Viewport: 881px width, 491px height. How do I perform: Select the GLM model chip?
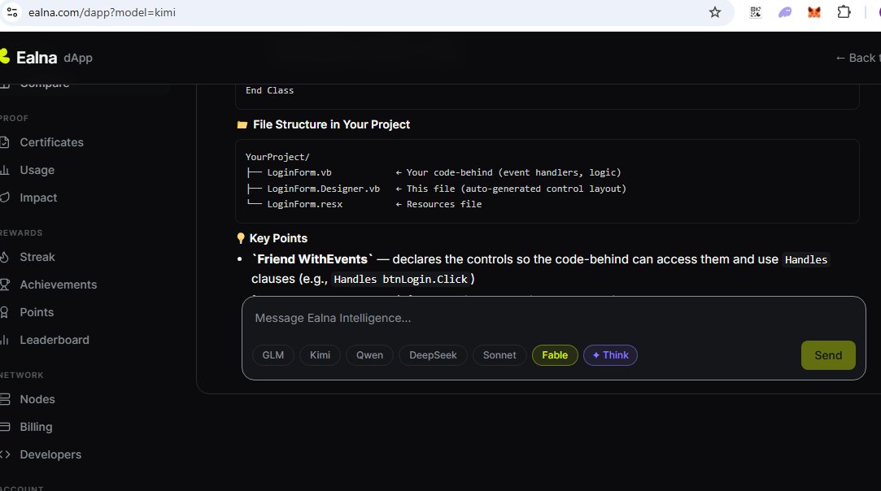point(273,355)
